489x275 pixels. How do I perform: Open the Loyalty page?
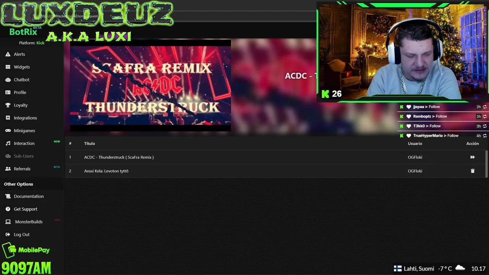(21, 105)
